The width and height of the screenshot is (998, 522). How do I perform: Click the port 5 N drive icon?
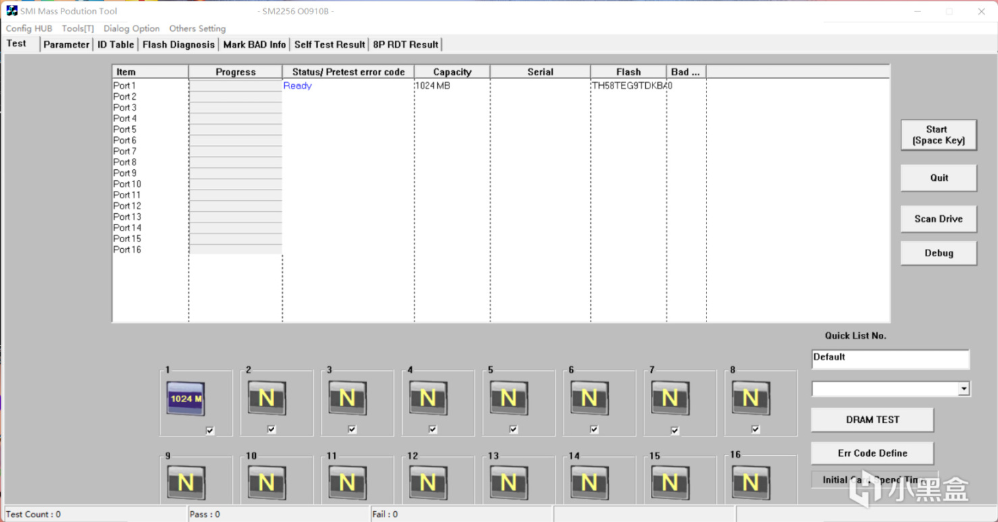pyautogui.click(x=509, y=399)
